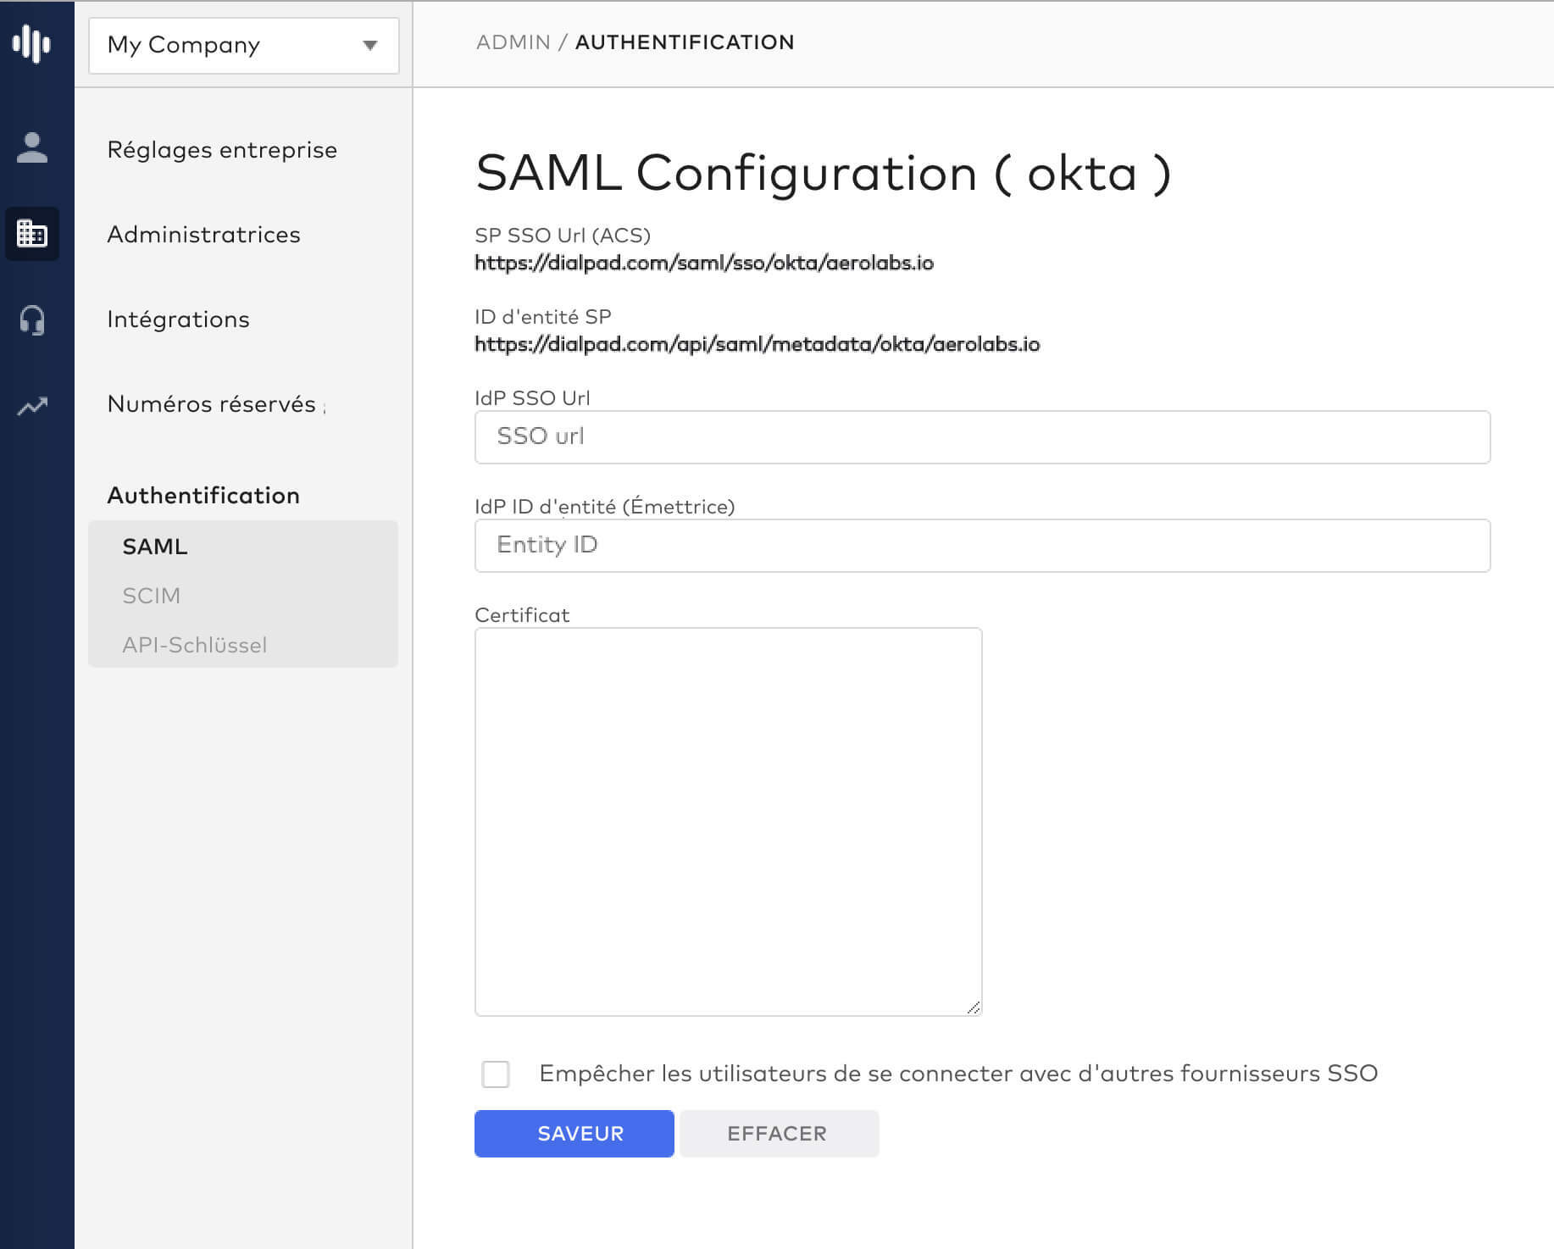The width and height of the screenshot is (1554, 1249).
Task: Open the Intégrations page
Action: [x=178, y=319]
